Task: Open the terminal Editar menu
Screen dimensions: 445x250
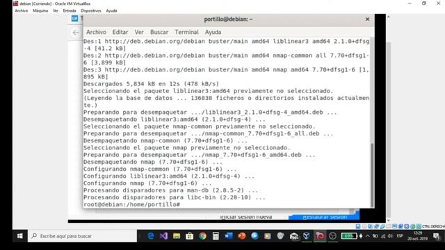Action: pos(120,32)
